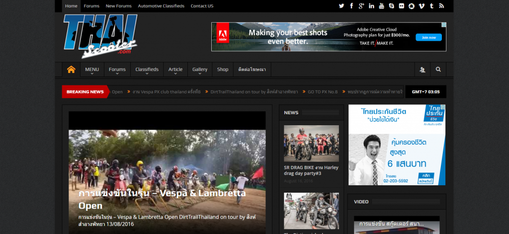The image size is (509, 234).
Task: Open the Classifieds dropdown menu
Action: (x=147, y=70)
